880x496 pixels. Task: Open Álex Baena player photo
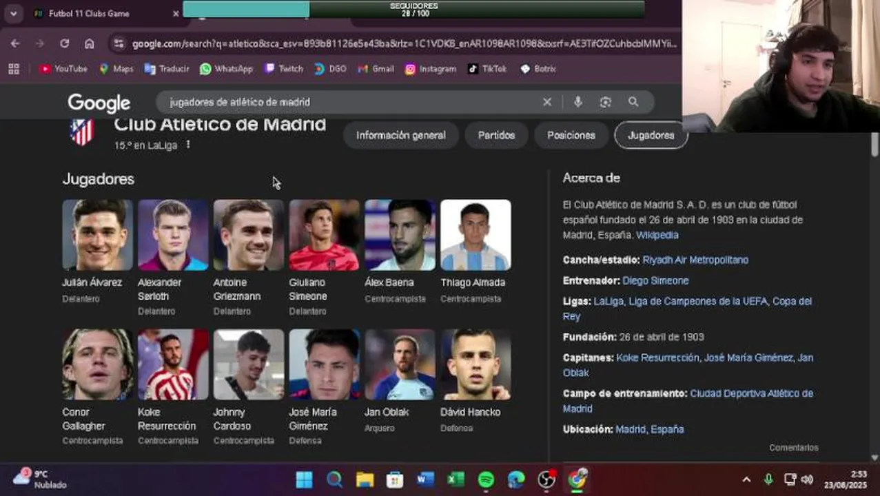coord(400,235)
